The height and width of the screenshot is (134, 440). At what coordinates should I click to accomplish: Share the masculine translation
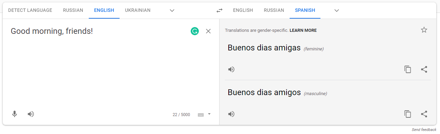[x=424, y=114]
